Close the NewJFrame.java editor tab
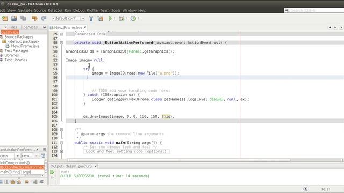The width and height of the screenshot is (344, 193). pos(85,27)
